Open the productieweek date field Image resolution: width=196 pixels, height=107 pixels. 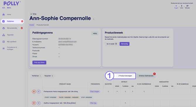pos(112,44)
